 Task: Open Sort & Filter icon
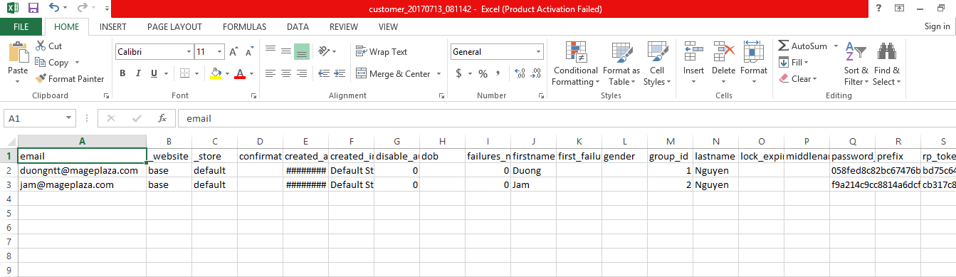pyautogui.click(x=856, y=53)
